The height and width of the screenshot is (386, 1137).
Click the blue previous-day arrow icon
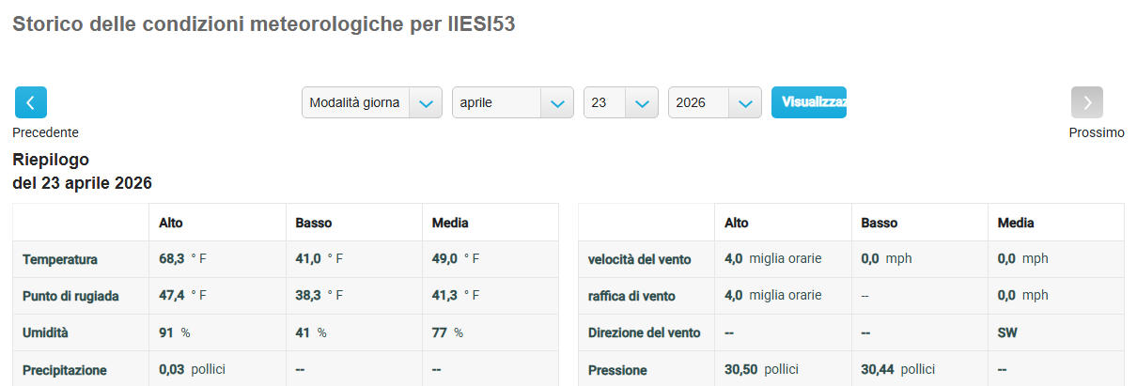[x=31, y=102]
